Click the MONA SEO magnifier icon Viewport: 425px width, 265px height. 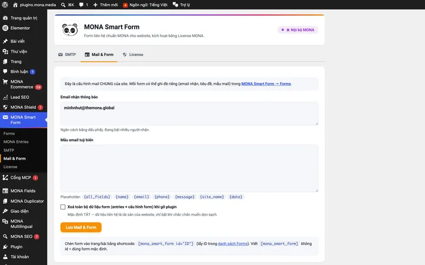[x=5, y=236]
